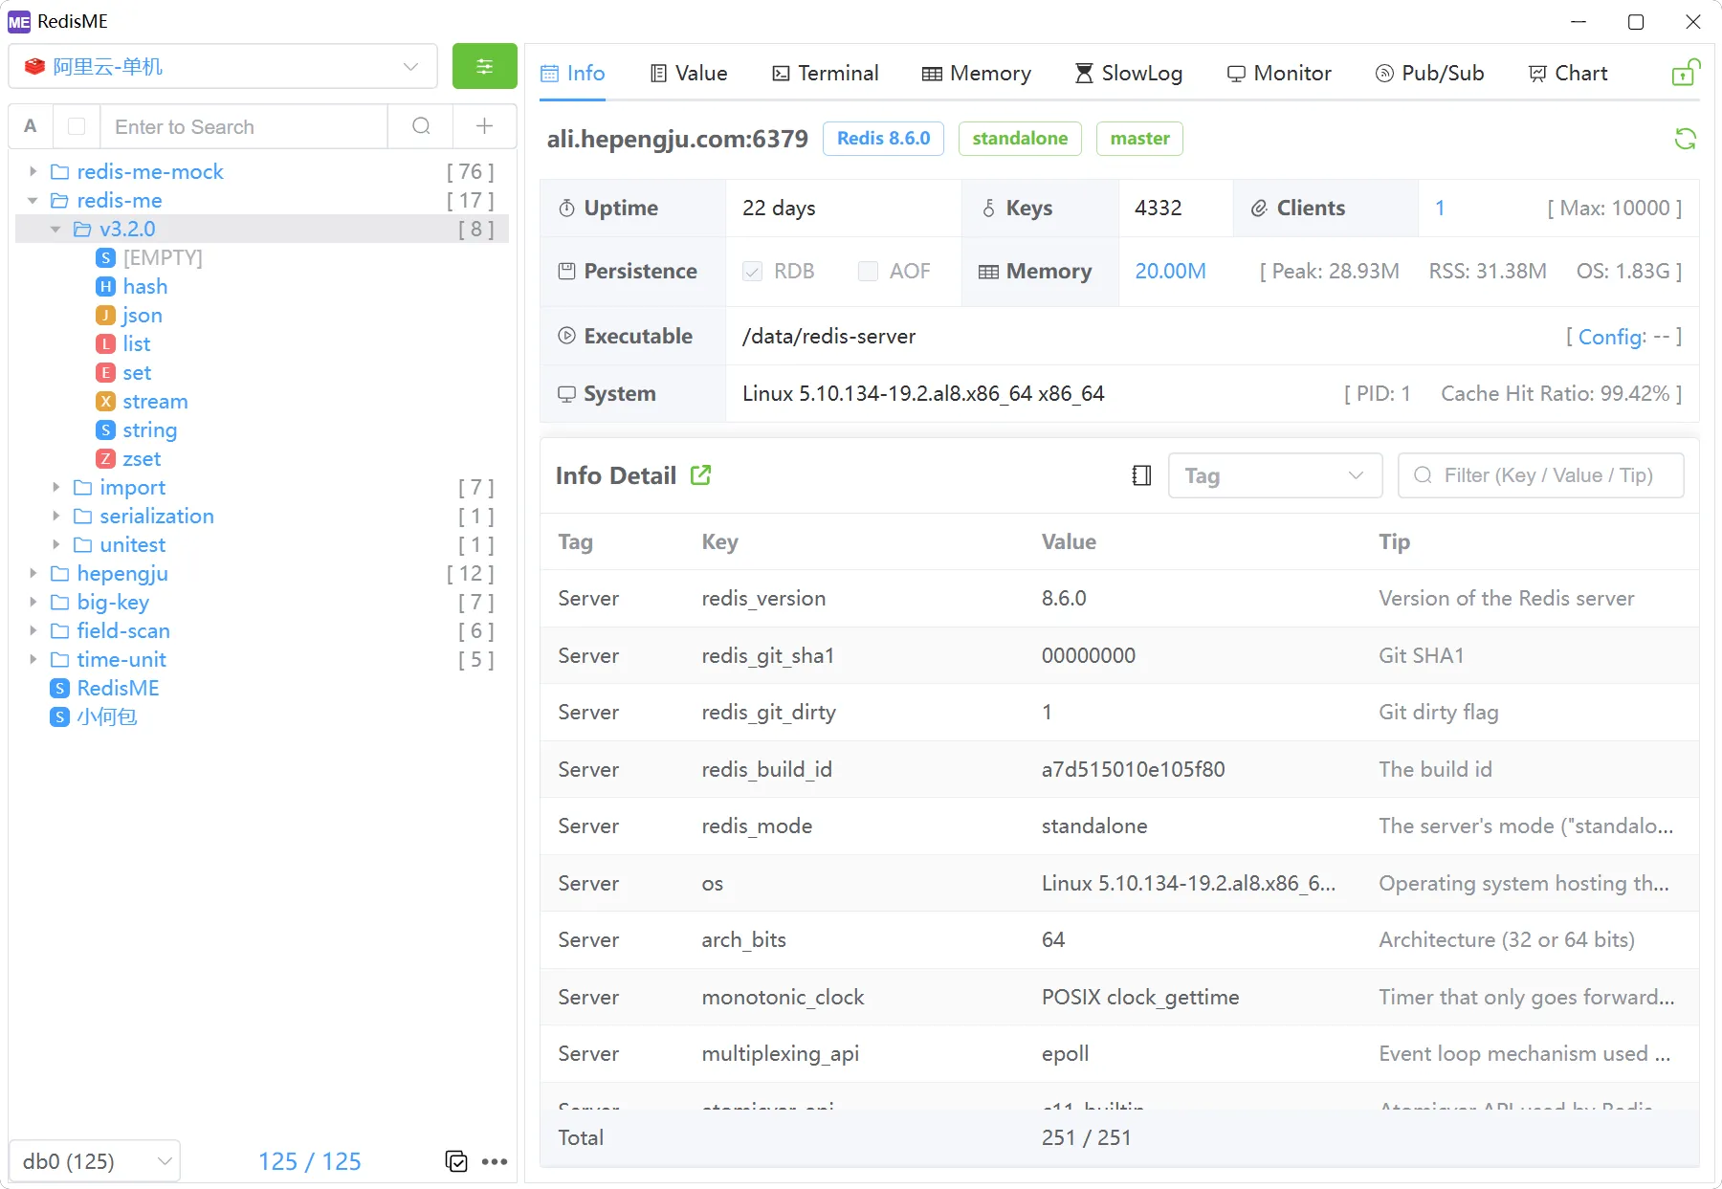Switch to the SlowLog tab
Image resolution: width=1722 pixels, height=1189 pixels.
(x=1129, y=73)
